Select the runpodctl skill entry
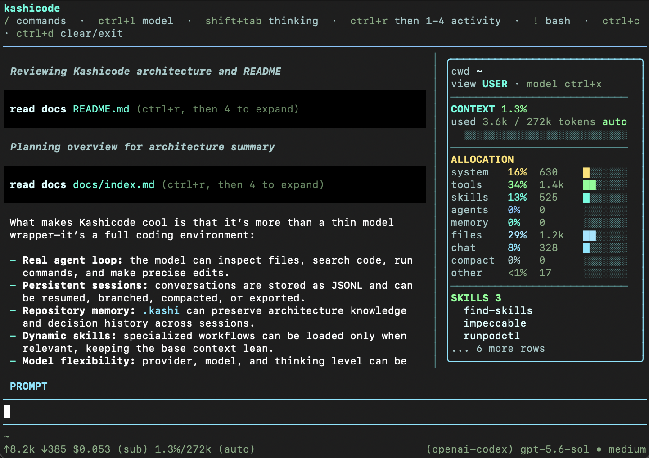The height and width of the screenshot is (458, 649). pos(491,336)
